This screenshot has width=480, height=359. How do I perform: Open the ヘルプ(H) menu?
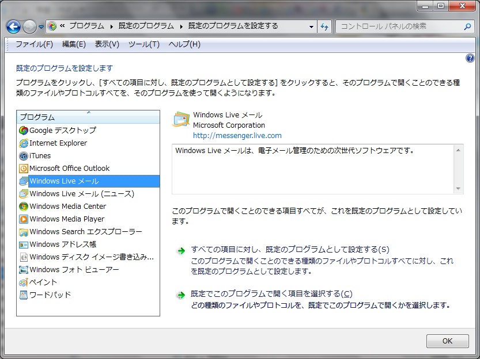pyautogui.click(x=184, y=44)
